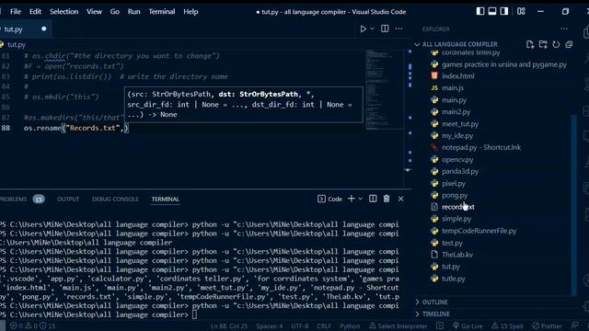This screenshot has width=589, height=331.
Task: Switch to the Output panel tab
Action: click(68, 199)
